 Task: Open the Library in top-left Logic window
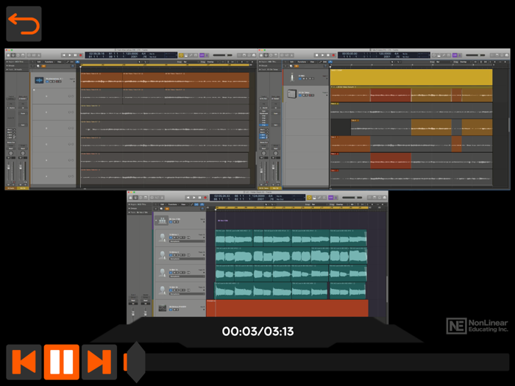(8, 55)
